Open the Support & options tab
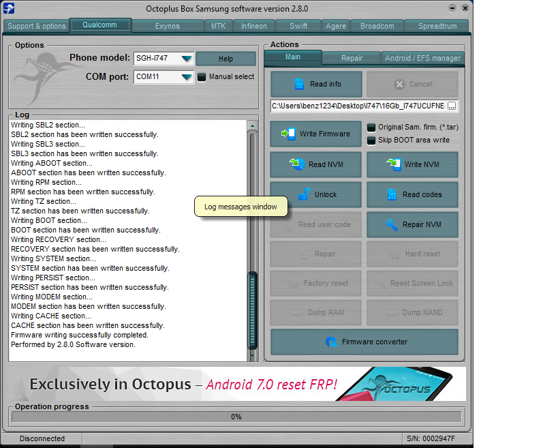 click(x=36, y=26)
